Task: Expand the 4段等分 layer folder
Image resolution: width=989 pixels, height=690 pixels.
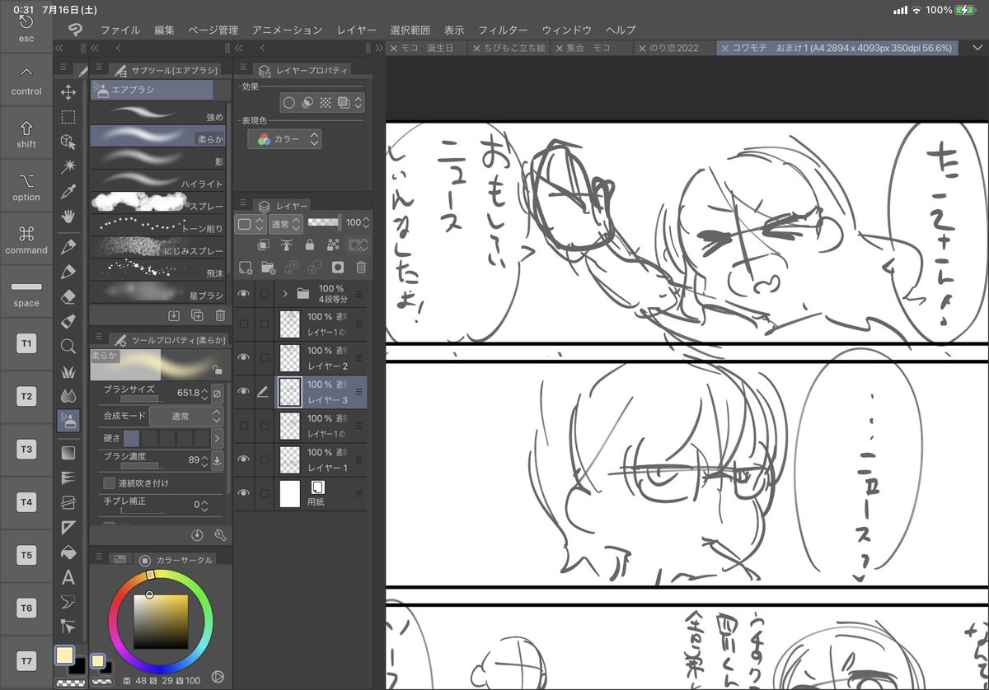Action: click(x=285, y=293)
